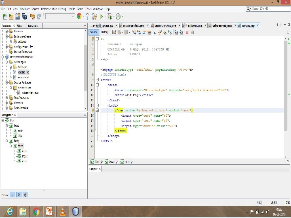
Task: Click the Save All toolbar icon
Action: coord(24,17)
